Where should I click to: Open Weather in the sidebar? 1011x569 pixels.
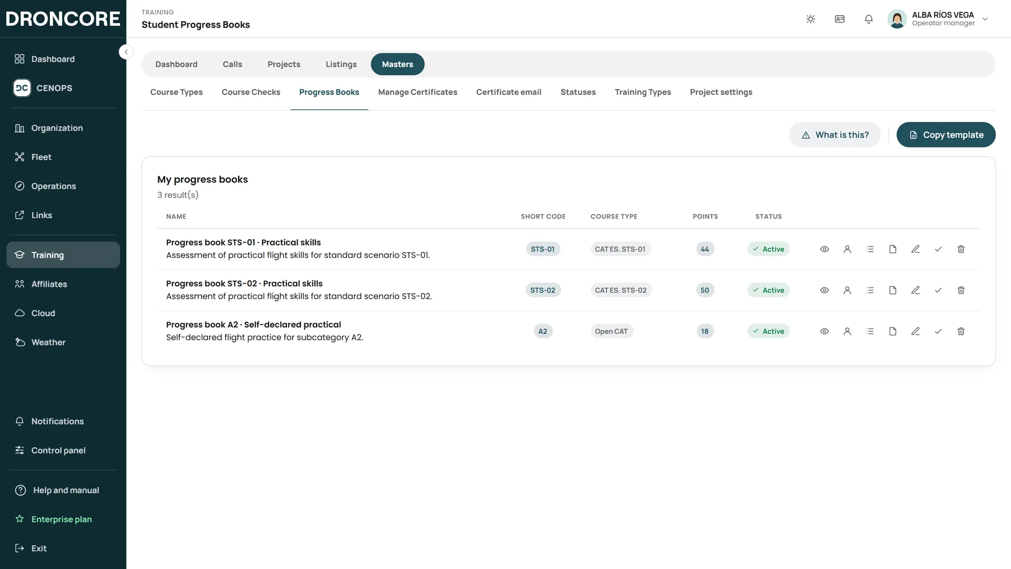point(63,343)
